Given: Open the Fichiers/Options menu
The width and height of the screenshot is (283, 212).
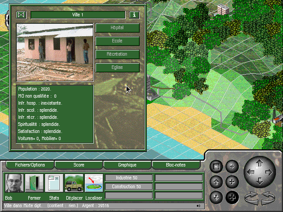Looking at the screenshot, I should point(30,165).
